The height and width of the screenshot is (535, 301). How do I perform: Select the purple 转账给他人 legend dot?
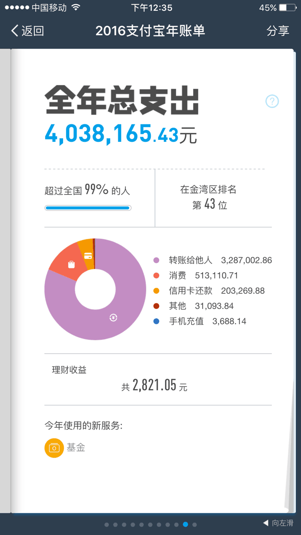[x=156, y=260]
